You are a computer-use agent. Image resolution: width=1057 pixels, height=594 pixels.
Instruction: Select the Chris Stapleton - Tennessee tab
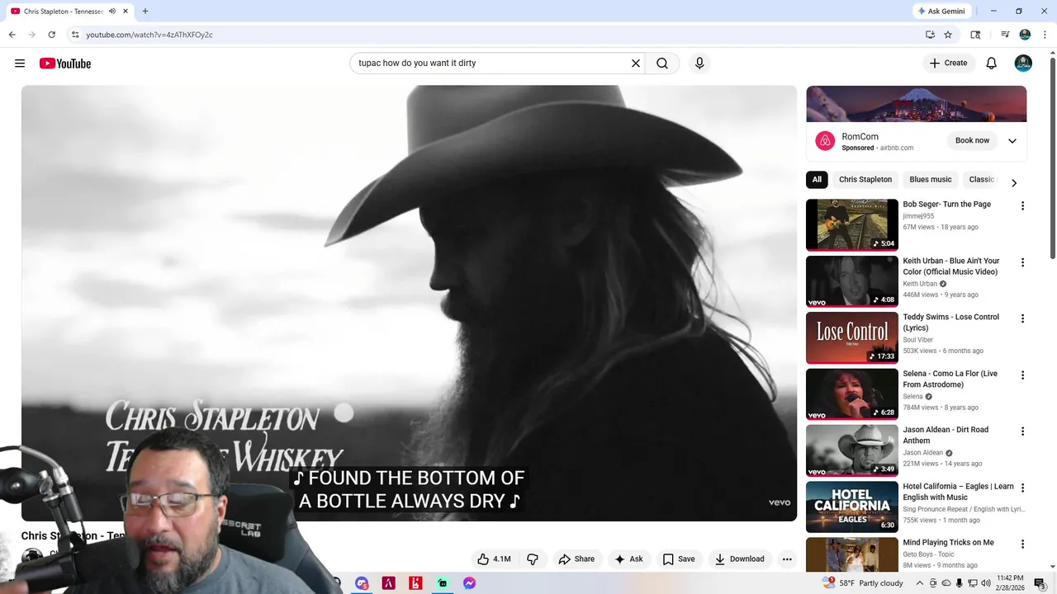coord(64,12)
